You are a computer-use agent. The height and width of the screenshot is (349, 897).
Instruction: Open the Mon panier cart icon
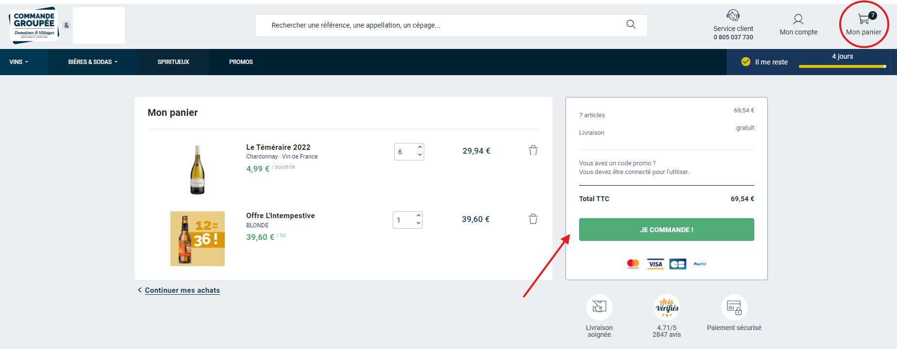864,19
